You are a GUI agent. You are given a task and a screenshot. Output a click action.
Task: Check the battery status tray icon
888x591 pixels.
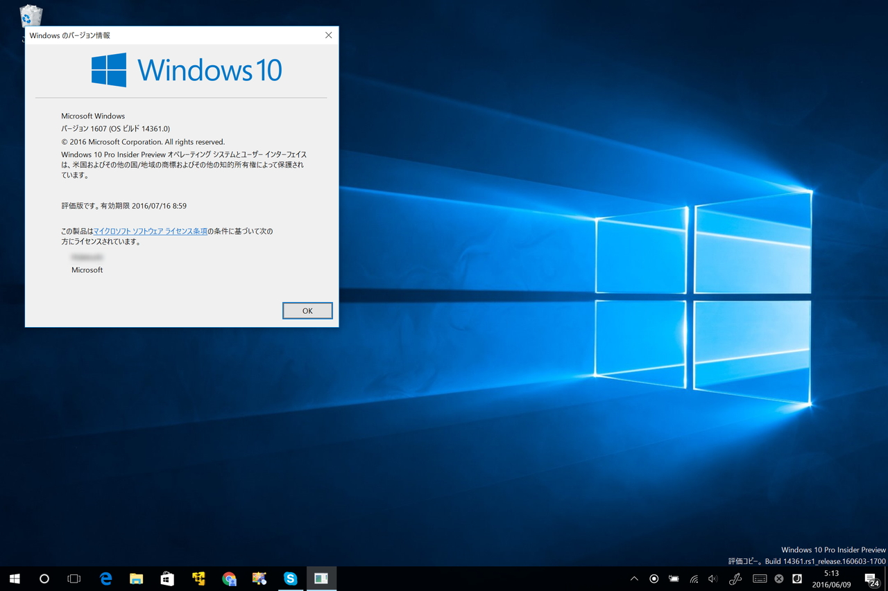click(674, 579)
